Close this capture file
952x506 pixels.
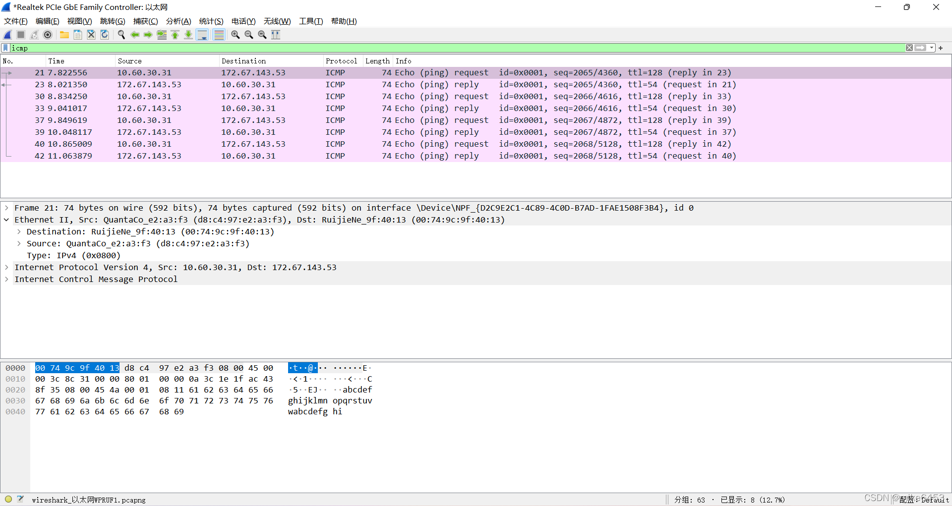click(x=91, y=35)
